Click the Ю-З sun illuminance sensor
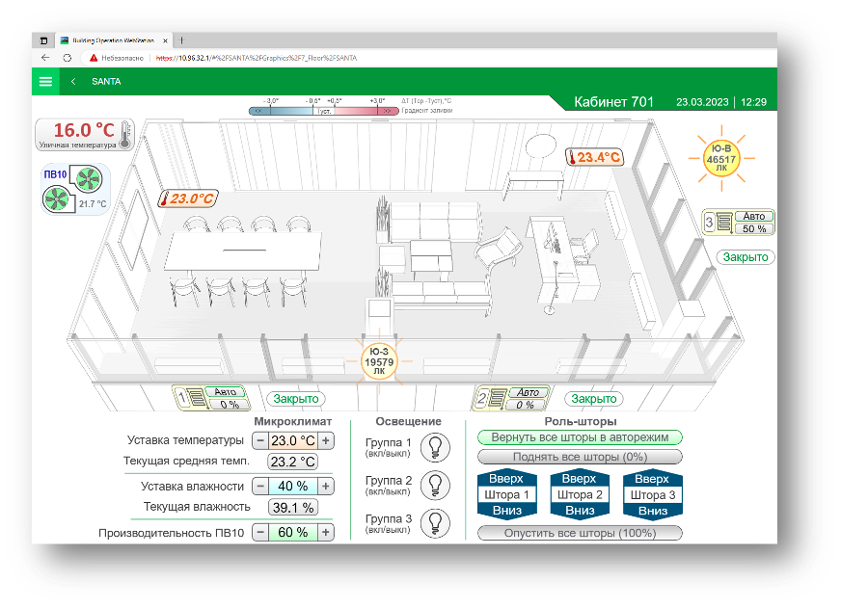 tap(378, 364)
